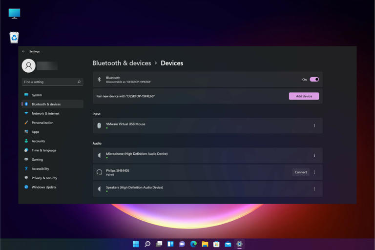Viewport: 375px width, 250px height.
Task: Click the Windows Update sidebar icon
Action: tap(26, 187)
